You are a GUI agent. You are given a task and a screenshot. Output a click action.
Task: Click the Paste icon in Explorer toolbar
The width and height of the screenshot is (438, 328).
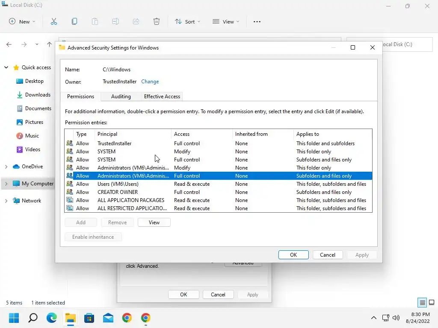[95, 21]
